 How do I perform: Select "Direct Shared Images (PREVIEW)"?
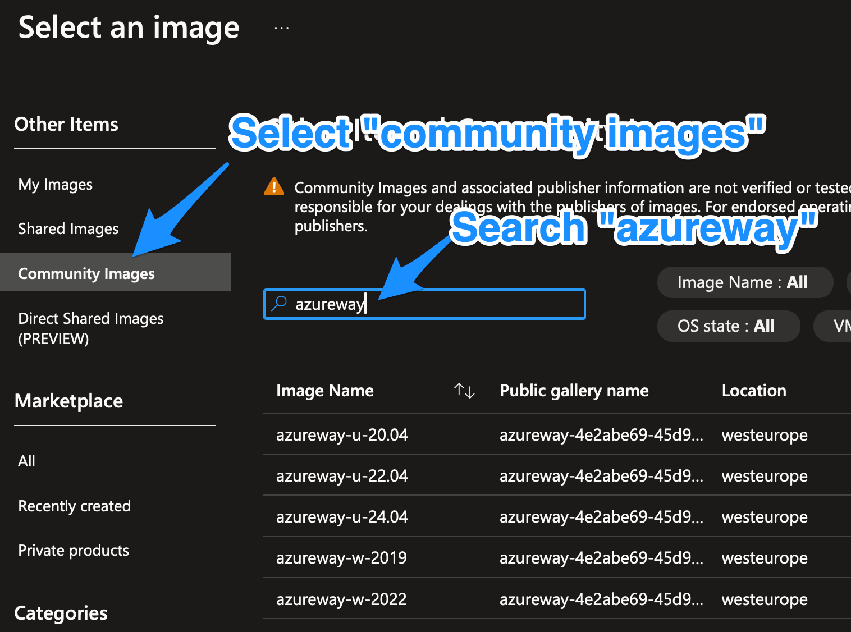(90, 328)
